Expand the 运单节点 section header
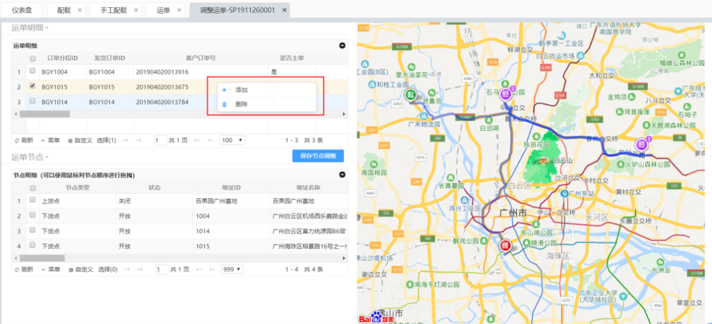 (30, 157)
